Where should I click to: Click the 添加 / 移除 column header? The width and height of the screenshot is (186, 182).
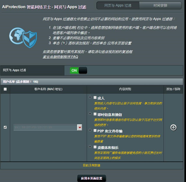tap(173, 89)
